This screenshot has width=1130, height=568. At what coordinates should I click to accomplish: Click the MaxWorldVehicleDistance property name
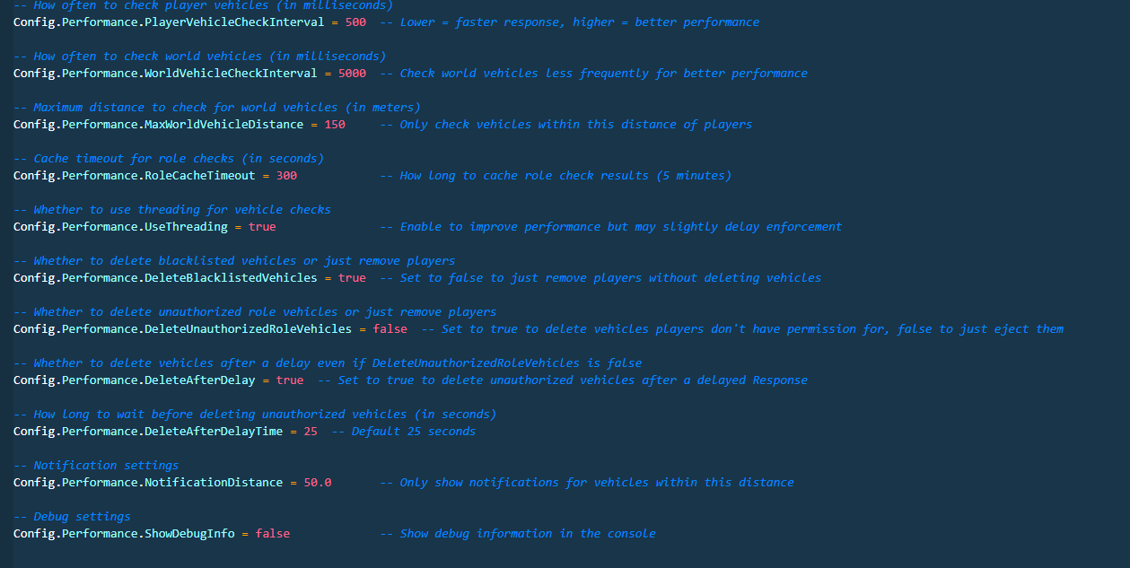223,124
